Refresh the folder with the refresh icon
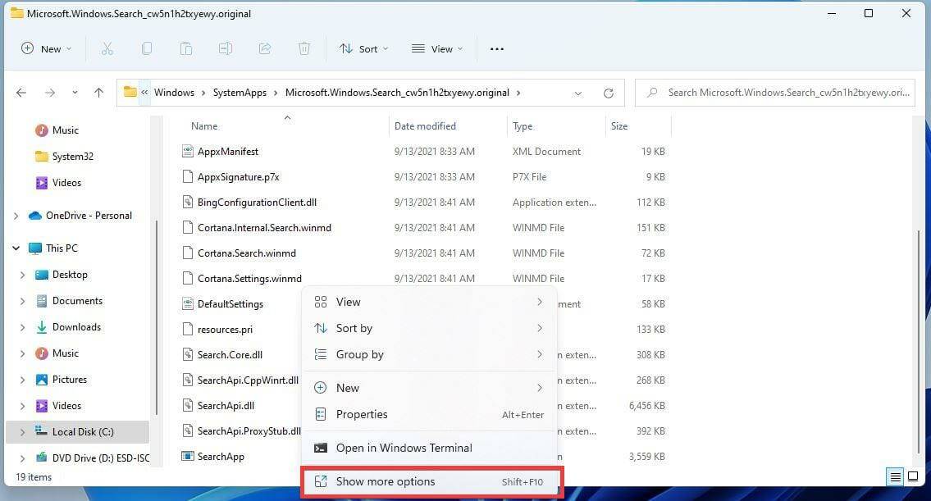 coord(608,92)
